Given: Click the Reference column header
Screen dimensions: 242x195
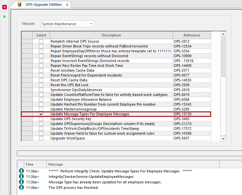Looking at the screenshot, I should [192, 35].
